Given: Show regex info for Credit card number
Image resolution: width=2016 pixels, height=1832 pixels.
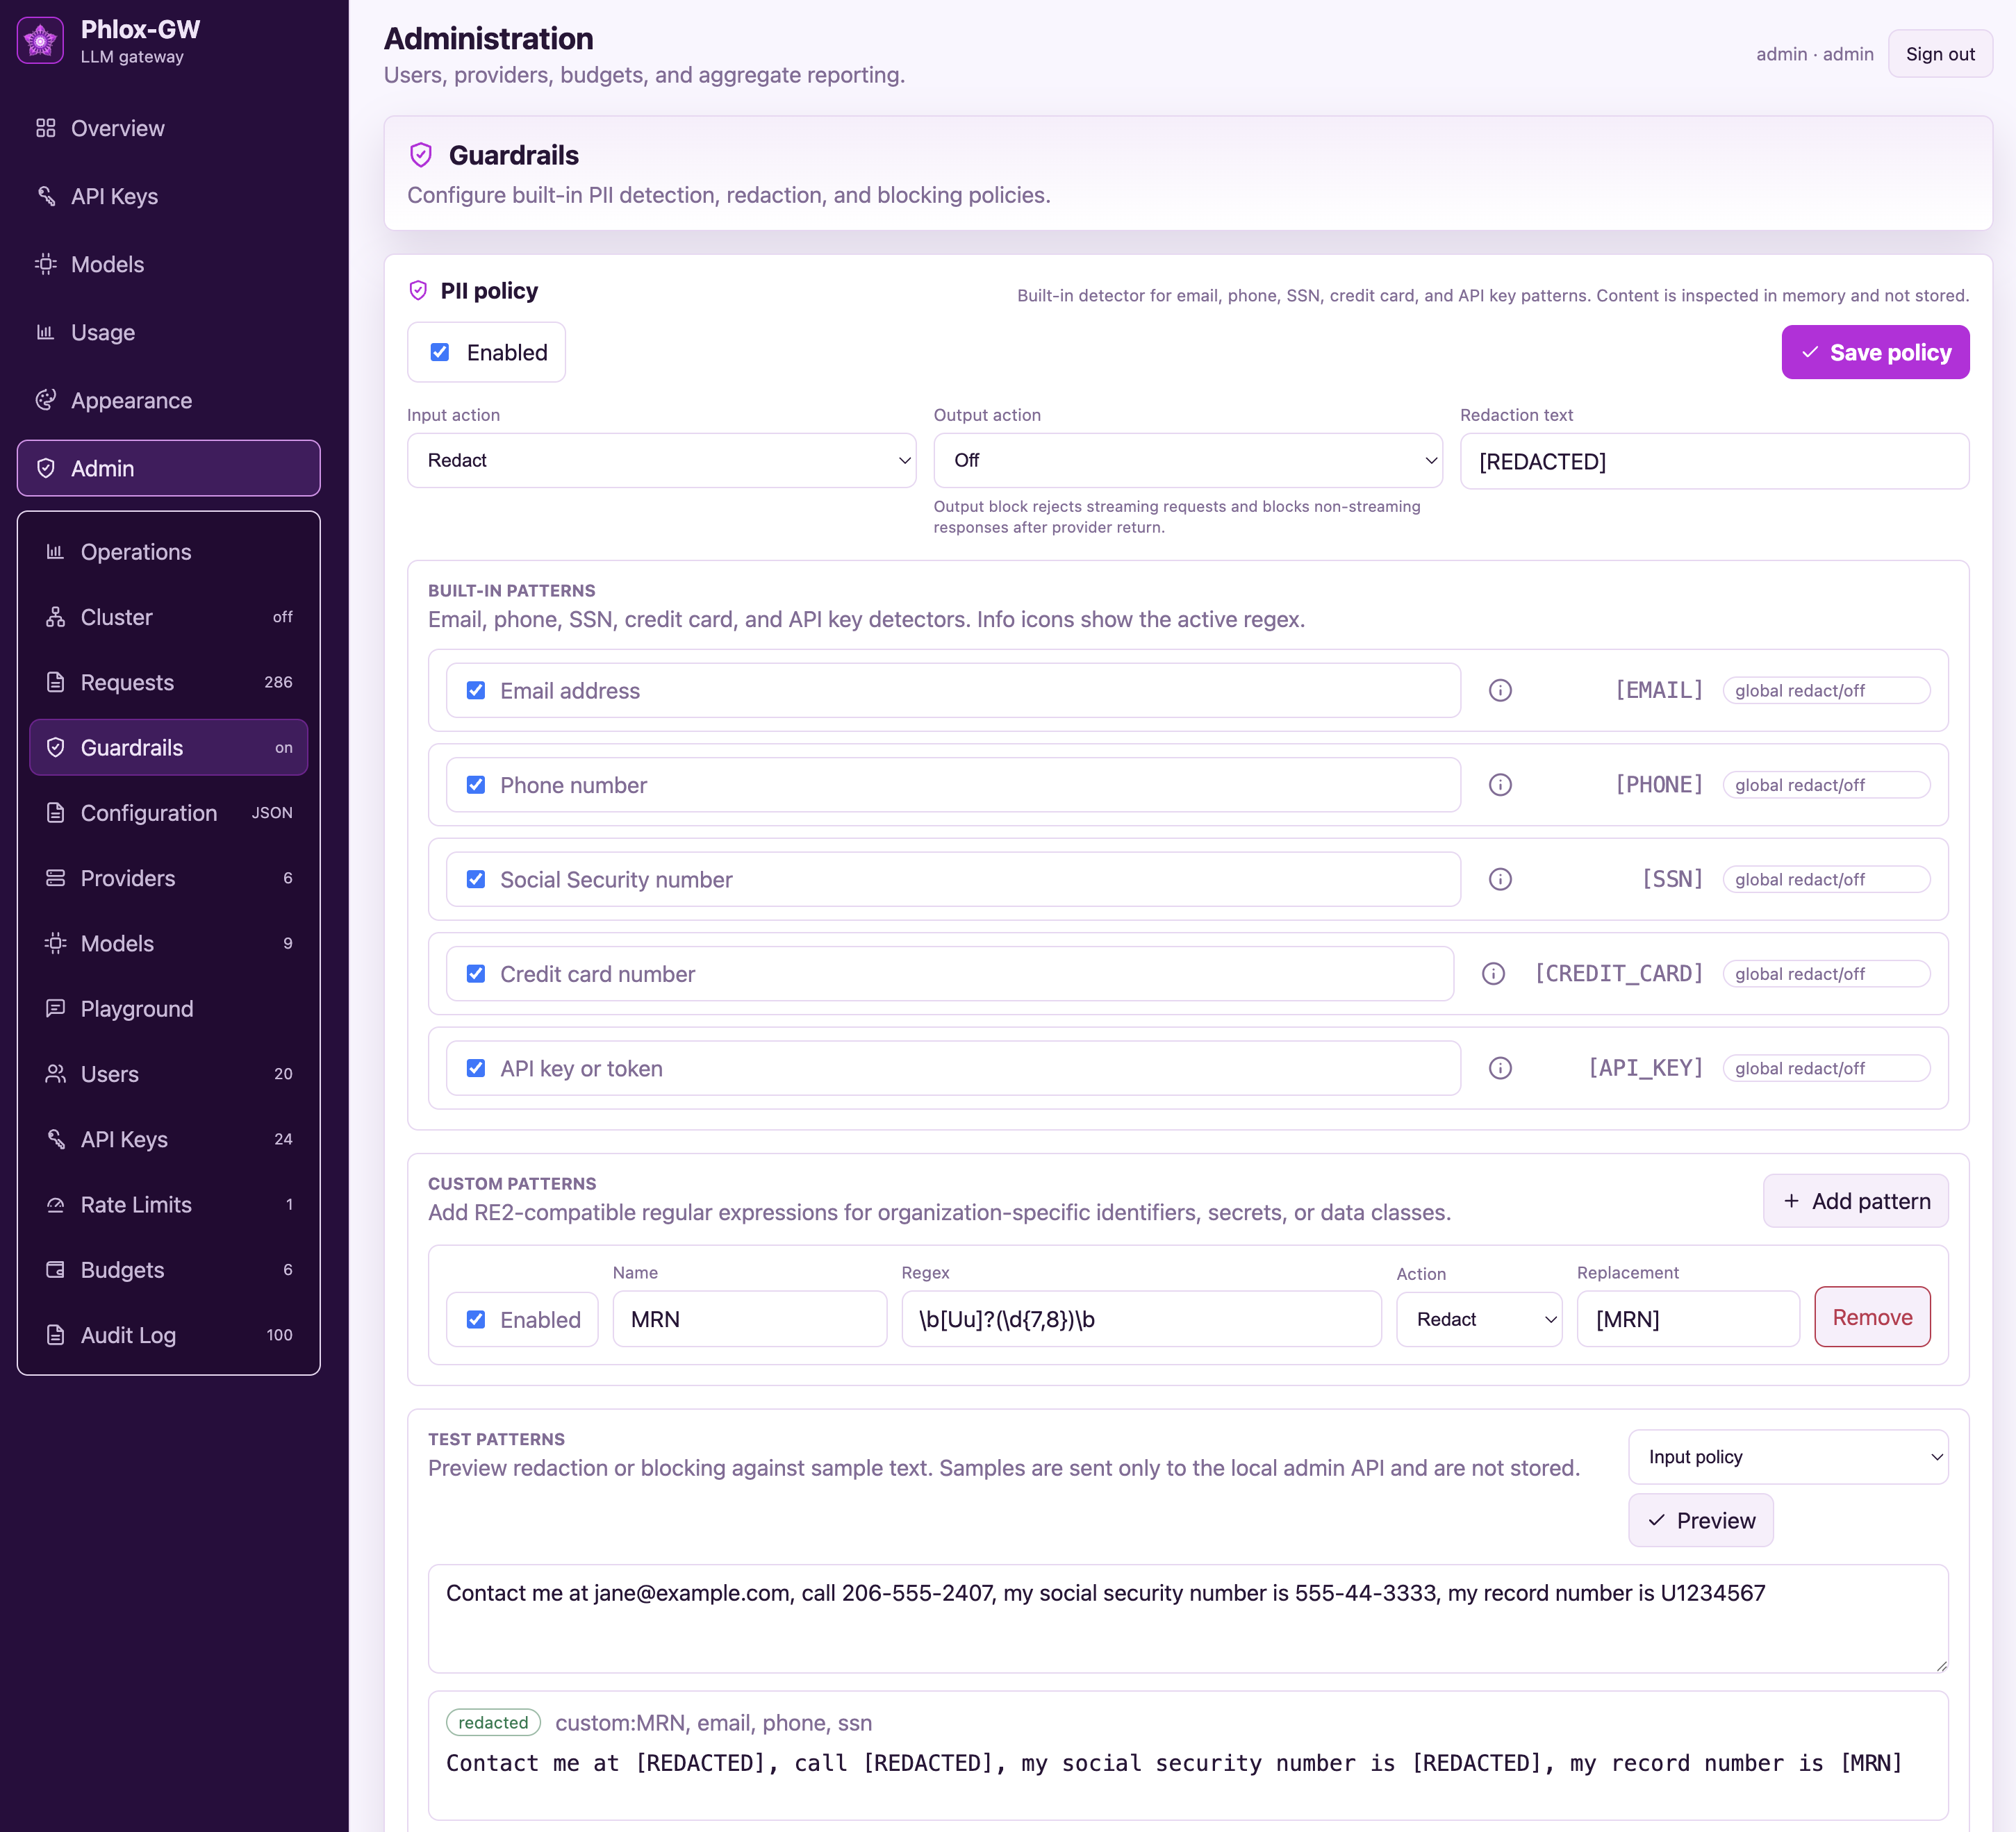Looking at the screenshot, I should 1493,974.
